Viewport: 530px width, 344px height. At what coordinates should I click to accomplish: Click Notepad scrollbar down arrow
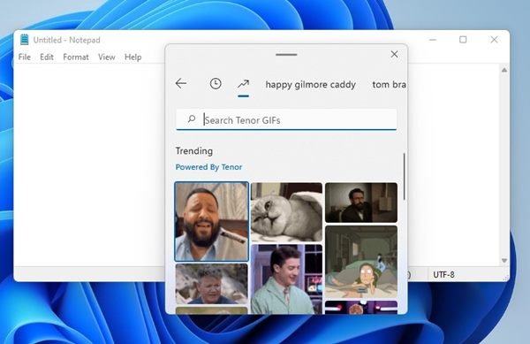(504, 261)
